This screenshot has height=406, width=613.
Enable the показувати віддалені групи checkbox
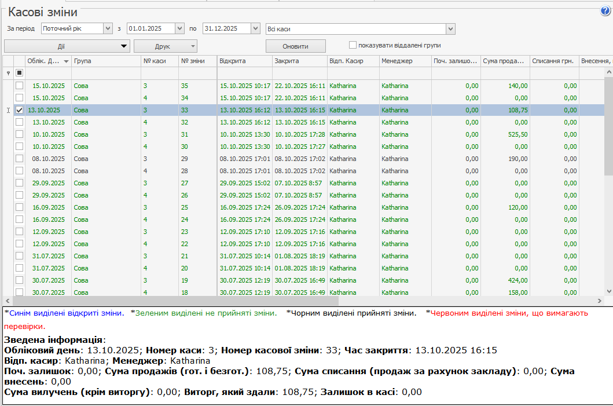pos(353,45)
